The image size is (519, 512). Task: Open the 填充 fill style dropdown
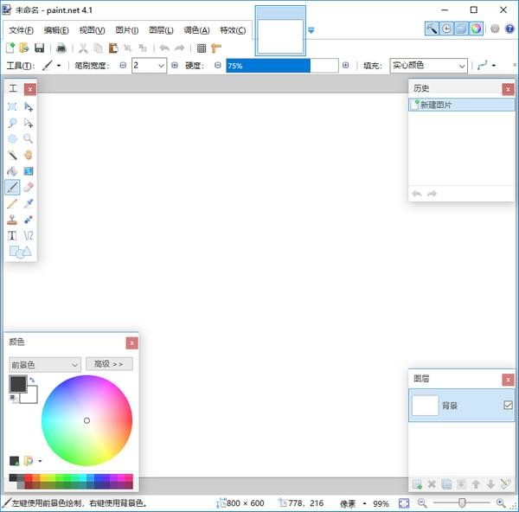(428, 66)
